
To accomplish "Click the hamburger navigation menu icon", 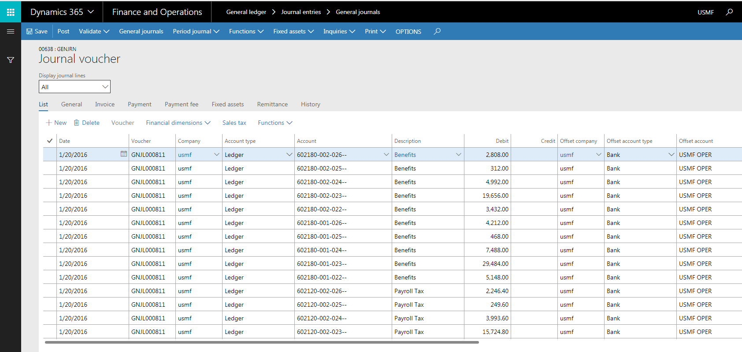I will [x=11, y=31].
